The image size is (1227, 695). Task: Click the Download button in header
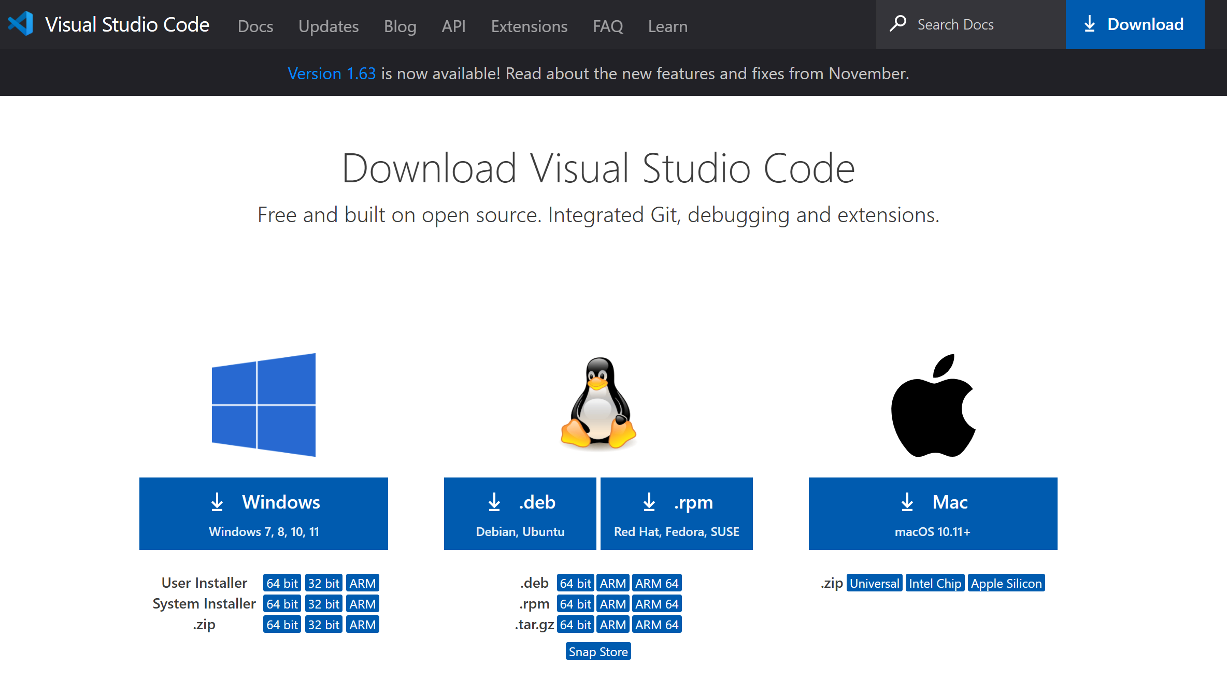pyautogui.click(x=1135, y=24)
